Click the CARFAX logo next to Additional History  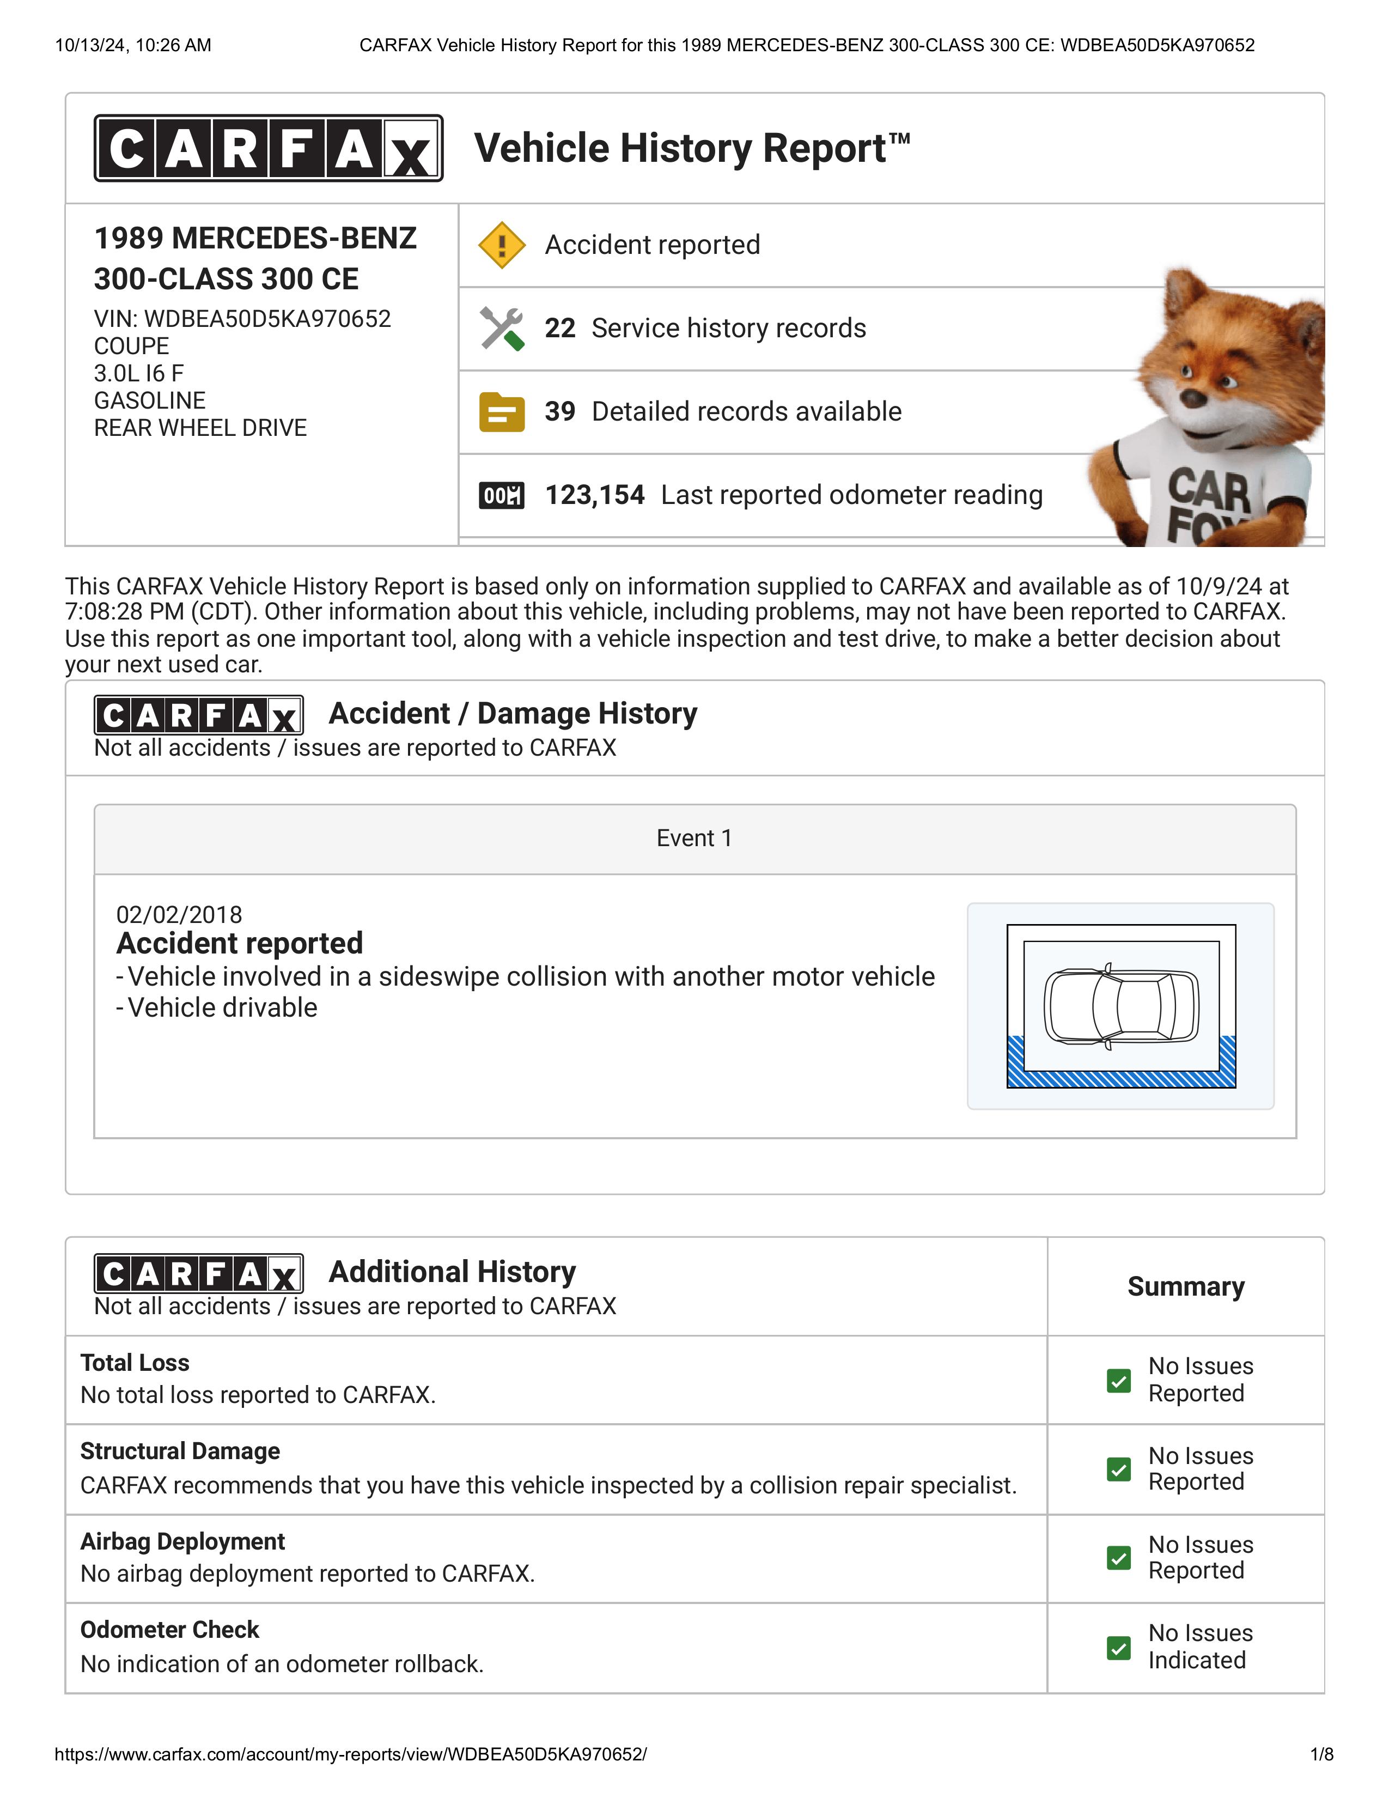tap(198, 1274)
